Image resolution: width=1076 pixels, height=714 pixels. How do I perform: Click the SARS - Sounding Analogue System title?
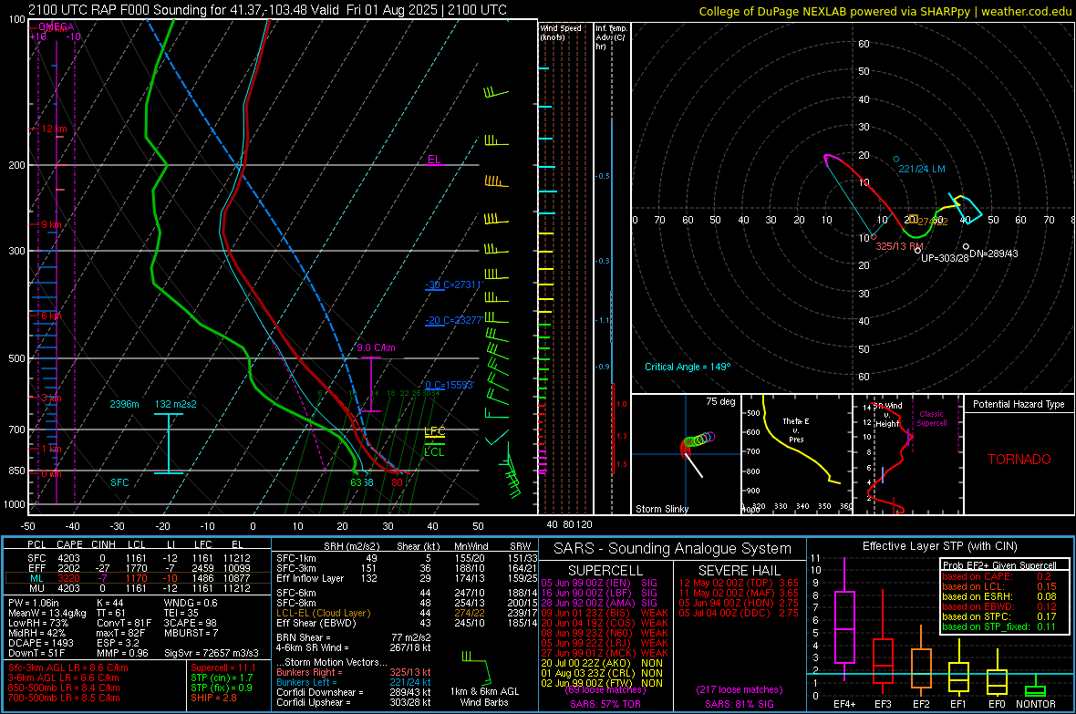(x=672, y=549)
